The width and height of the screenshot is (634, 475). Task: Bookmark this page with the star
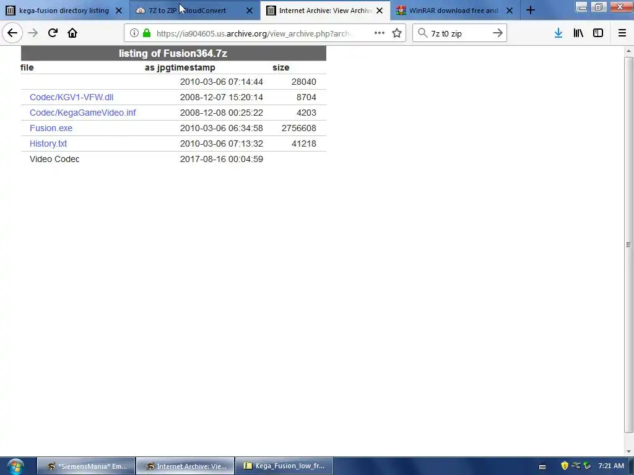[x=397, y=33]
